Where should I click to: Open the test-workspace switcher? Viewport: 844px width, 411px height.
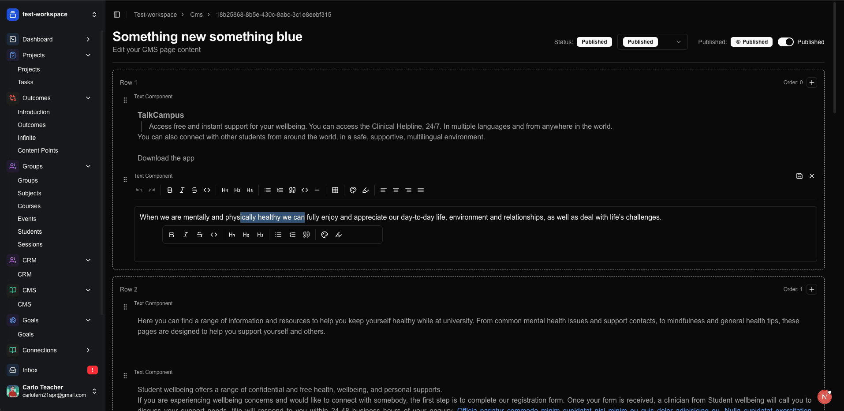(x=52, y=15)
